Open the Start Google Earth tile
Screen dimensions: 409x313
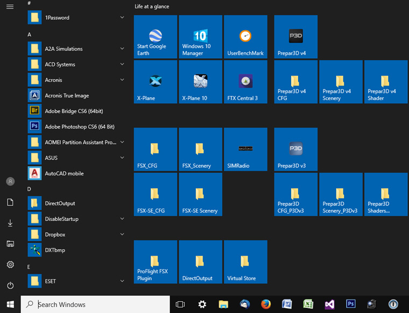pyautogui.click(x=156, y=37)
